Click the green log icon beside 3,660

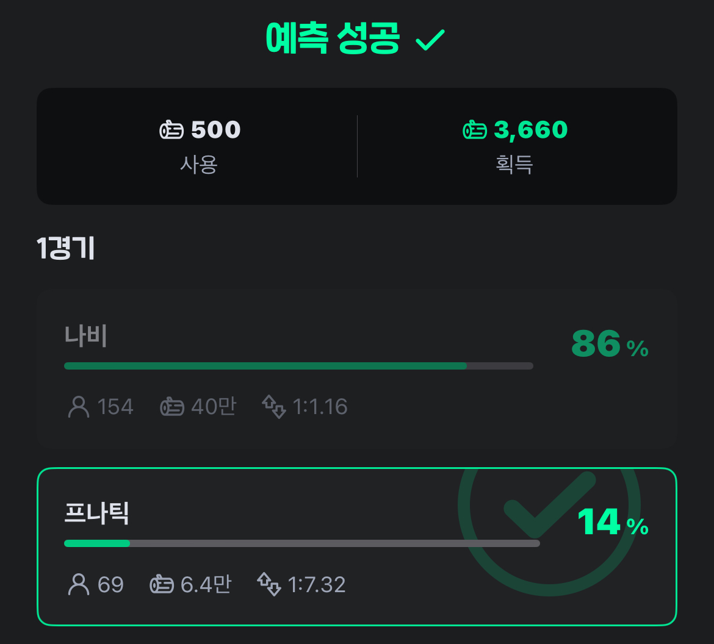(x=475, y=130)
